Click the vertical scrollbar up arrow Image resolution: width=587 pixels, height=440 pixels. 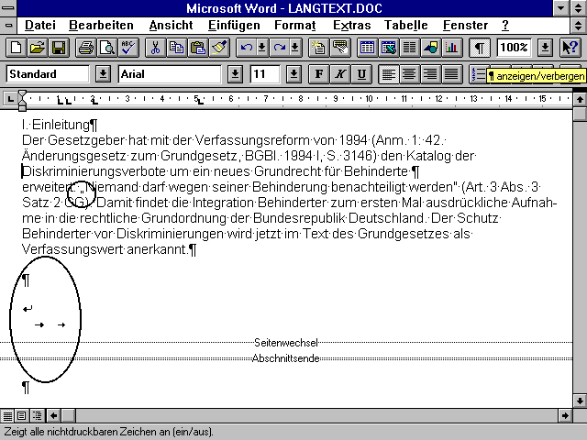[580, 100]
